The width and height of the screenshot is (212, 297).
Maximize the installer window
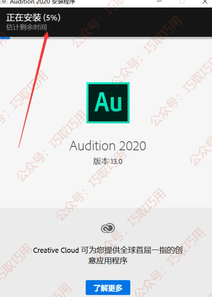pos(182,2)
